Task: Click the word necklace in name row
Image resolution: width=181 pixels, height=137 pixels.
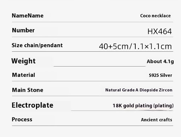Action: point(161,16)
